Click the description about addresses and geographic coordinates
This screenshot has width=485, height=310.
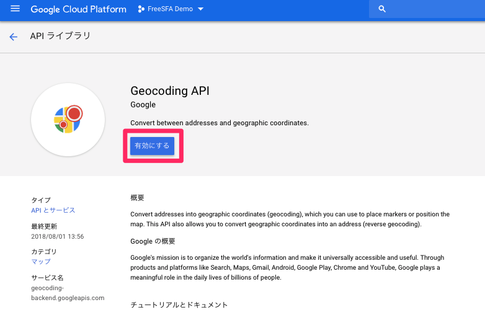tap(219, 123)
